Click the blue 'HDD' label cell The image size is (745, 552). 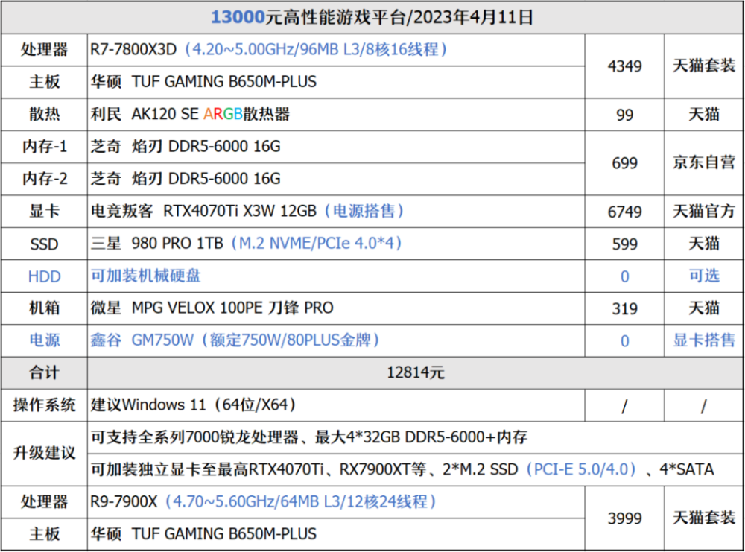pos(44,276)
